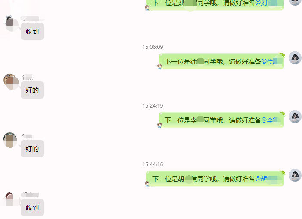Select the bottom 收到 message bubble
302x219 pixels.
(32, 207)
